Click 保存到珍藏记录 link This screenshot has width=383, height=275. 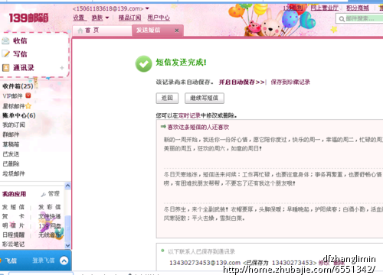click(290, 82)
